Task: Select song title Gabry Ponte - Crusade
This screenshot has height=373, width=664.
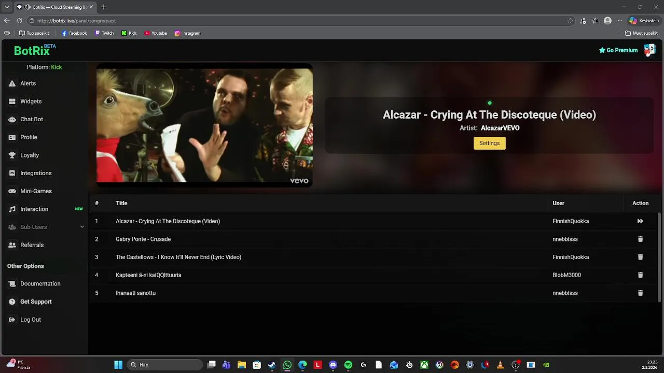Action: pos(143,239)
